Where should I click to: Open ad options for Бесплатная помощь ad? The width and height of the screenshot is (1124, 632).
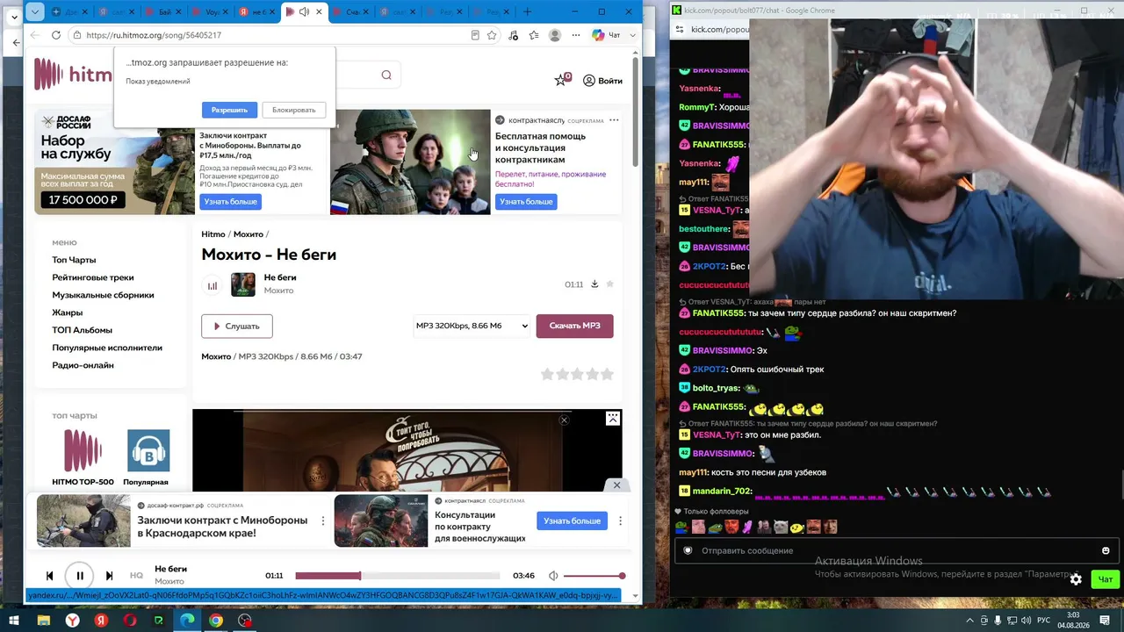614,120
